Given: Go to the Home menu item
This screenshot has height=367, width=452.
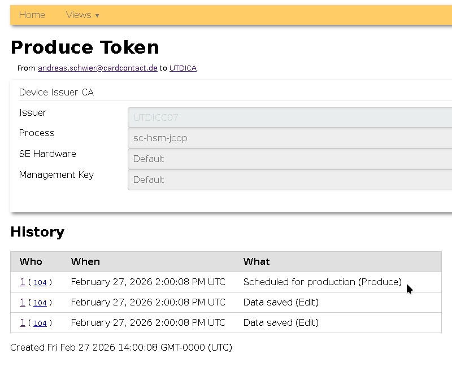Looking at the screenshot, I should 32,15.
